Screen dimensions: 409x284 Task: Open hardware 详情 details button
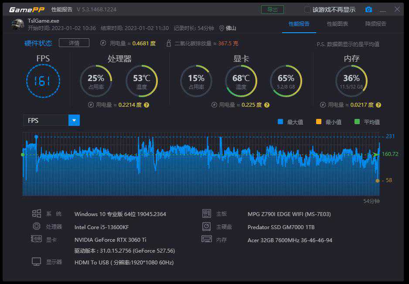(74, 43)
